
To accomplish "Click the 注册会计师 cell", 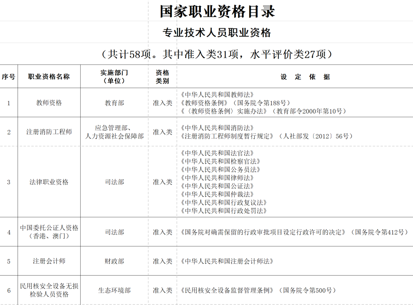I will 49,261.
